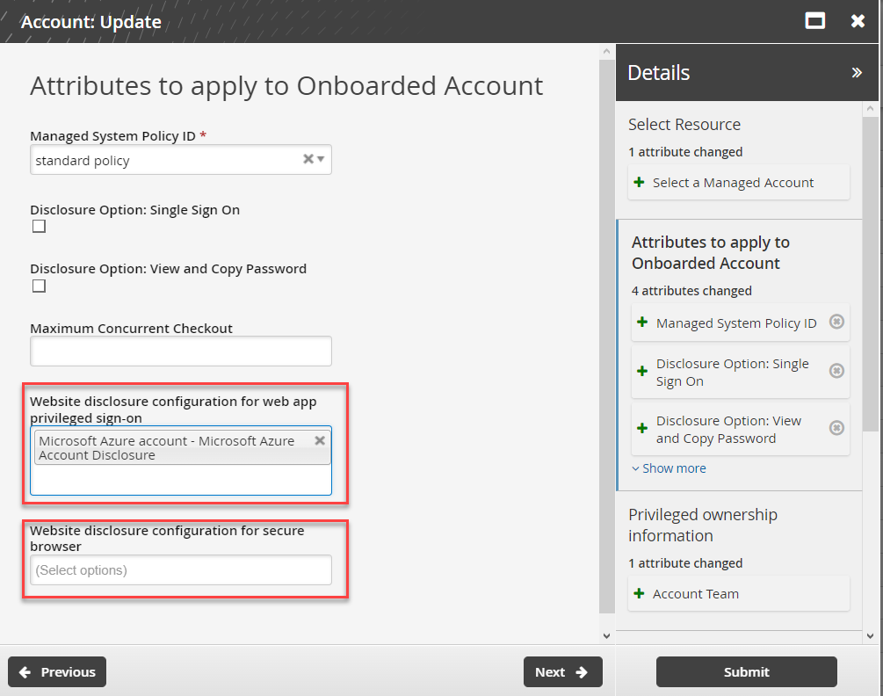Click the form's scrollbar down arrow
Image resolution: width=883 pixels, height=696 pixels.
pyautogui.click(x=606, y=634)
